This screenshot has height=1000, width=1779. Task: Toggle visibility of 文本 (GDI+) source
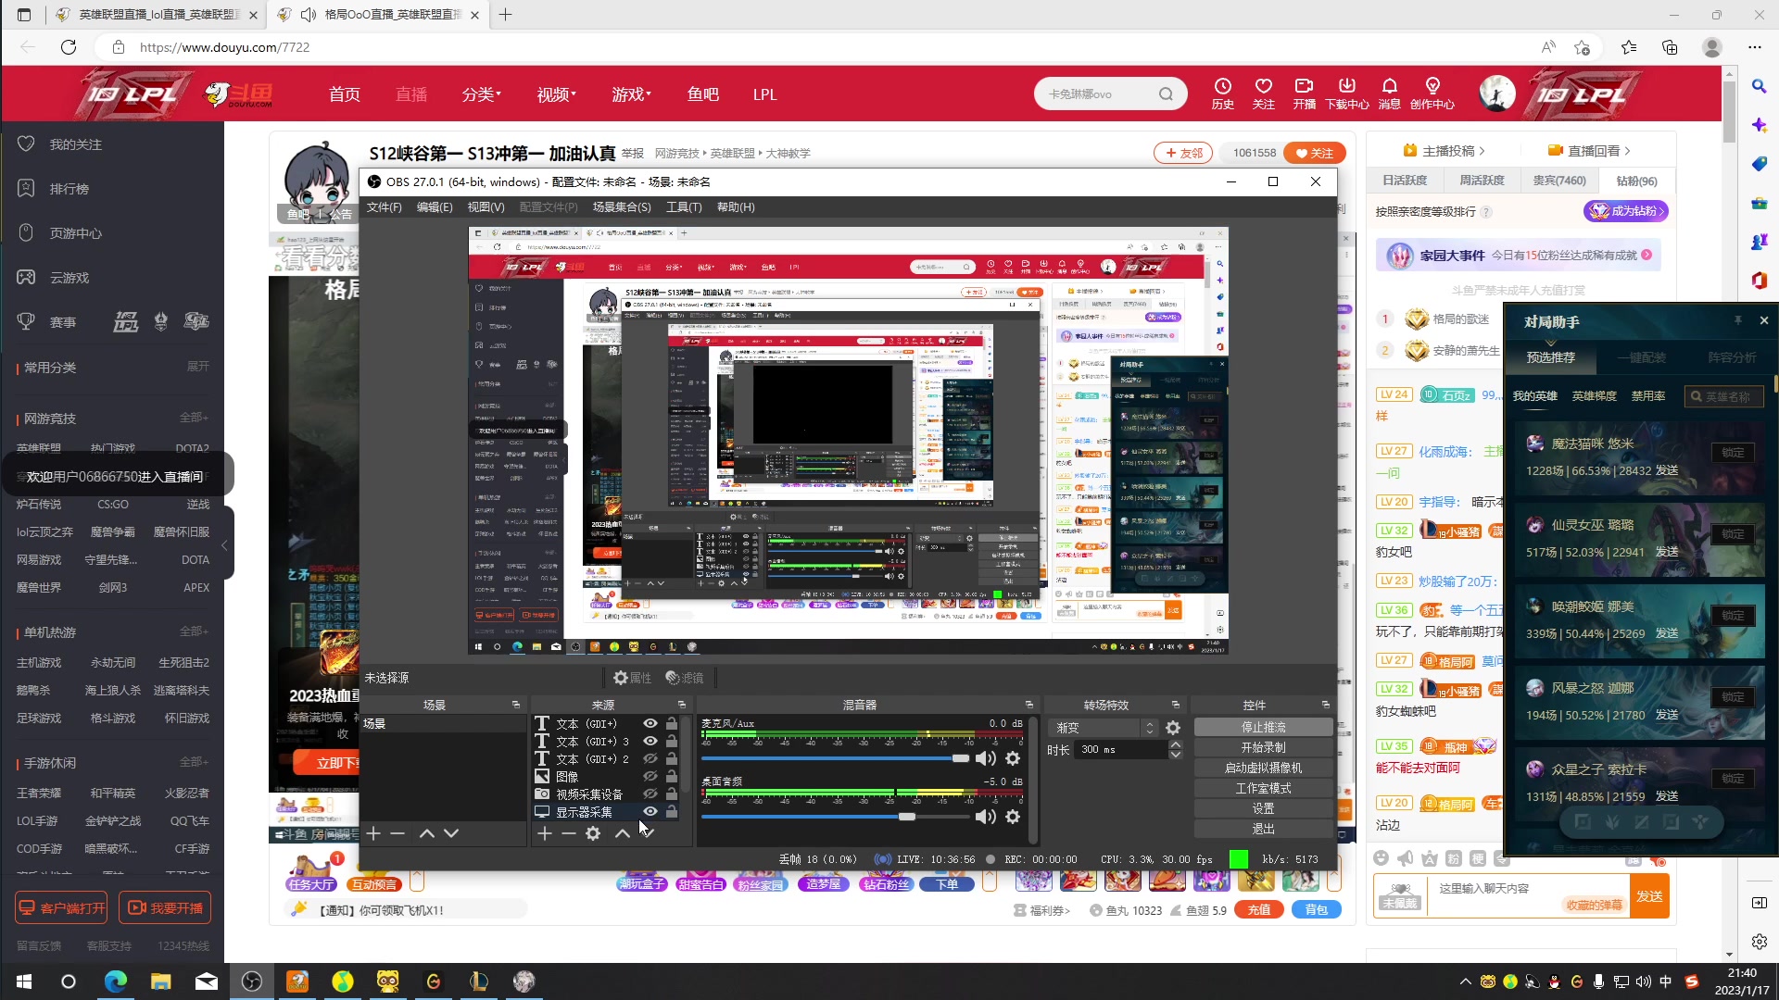650,724
